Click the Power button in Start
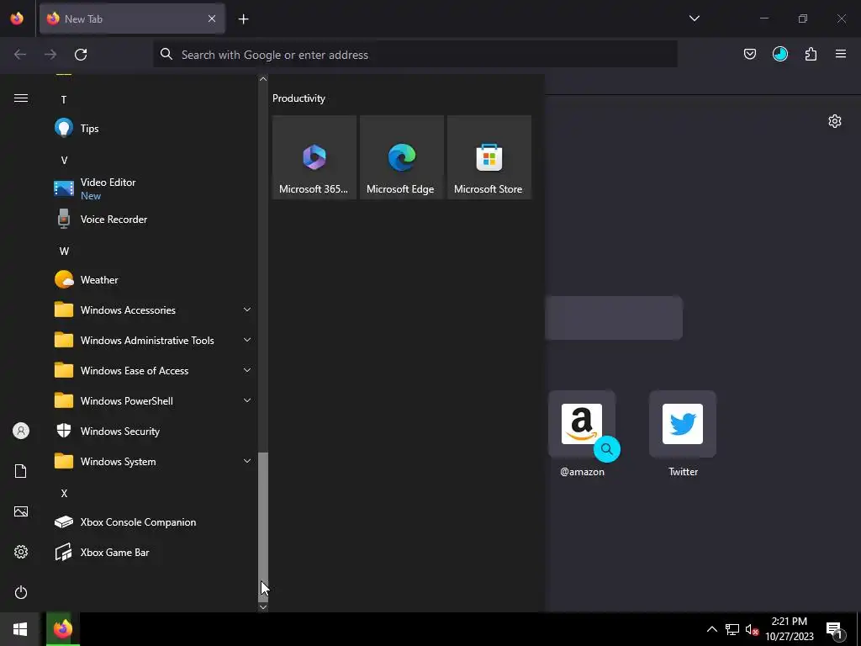The image size is (861, 646). 21,592
